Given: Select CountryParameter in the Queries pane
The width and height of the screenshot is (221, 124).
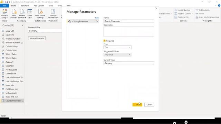Looking at the screenshot, I should [x=12, y=101].
